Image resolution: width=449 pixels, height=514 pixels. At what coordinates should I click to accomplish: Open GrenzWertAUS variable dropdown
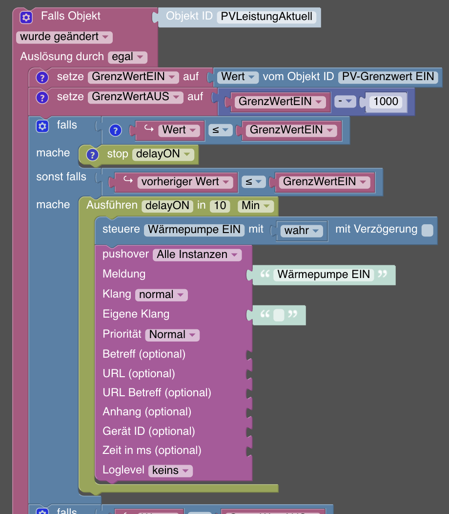point(135,97)
